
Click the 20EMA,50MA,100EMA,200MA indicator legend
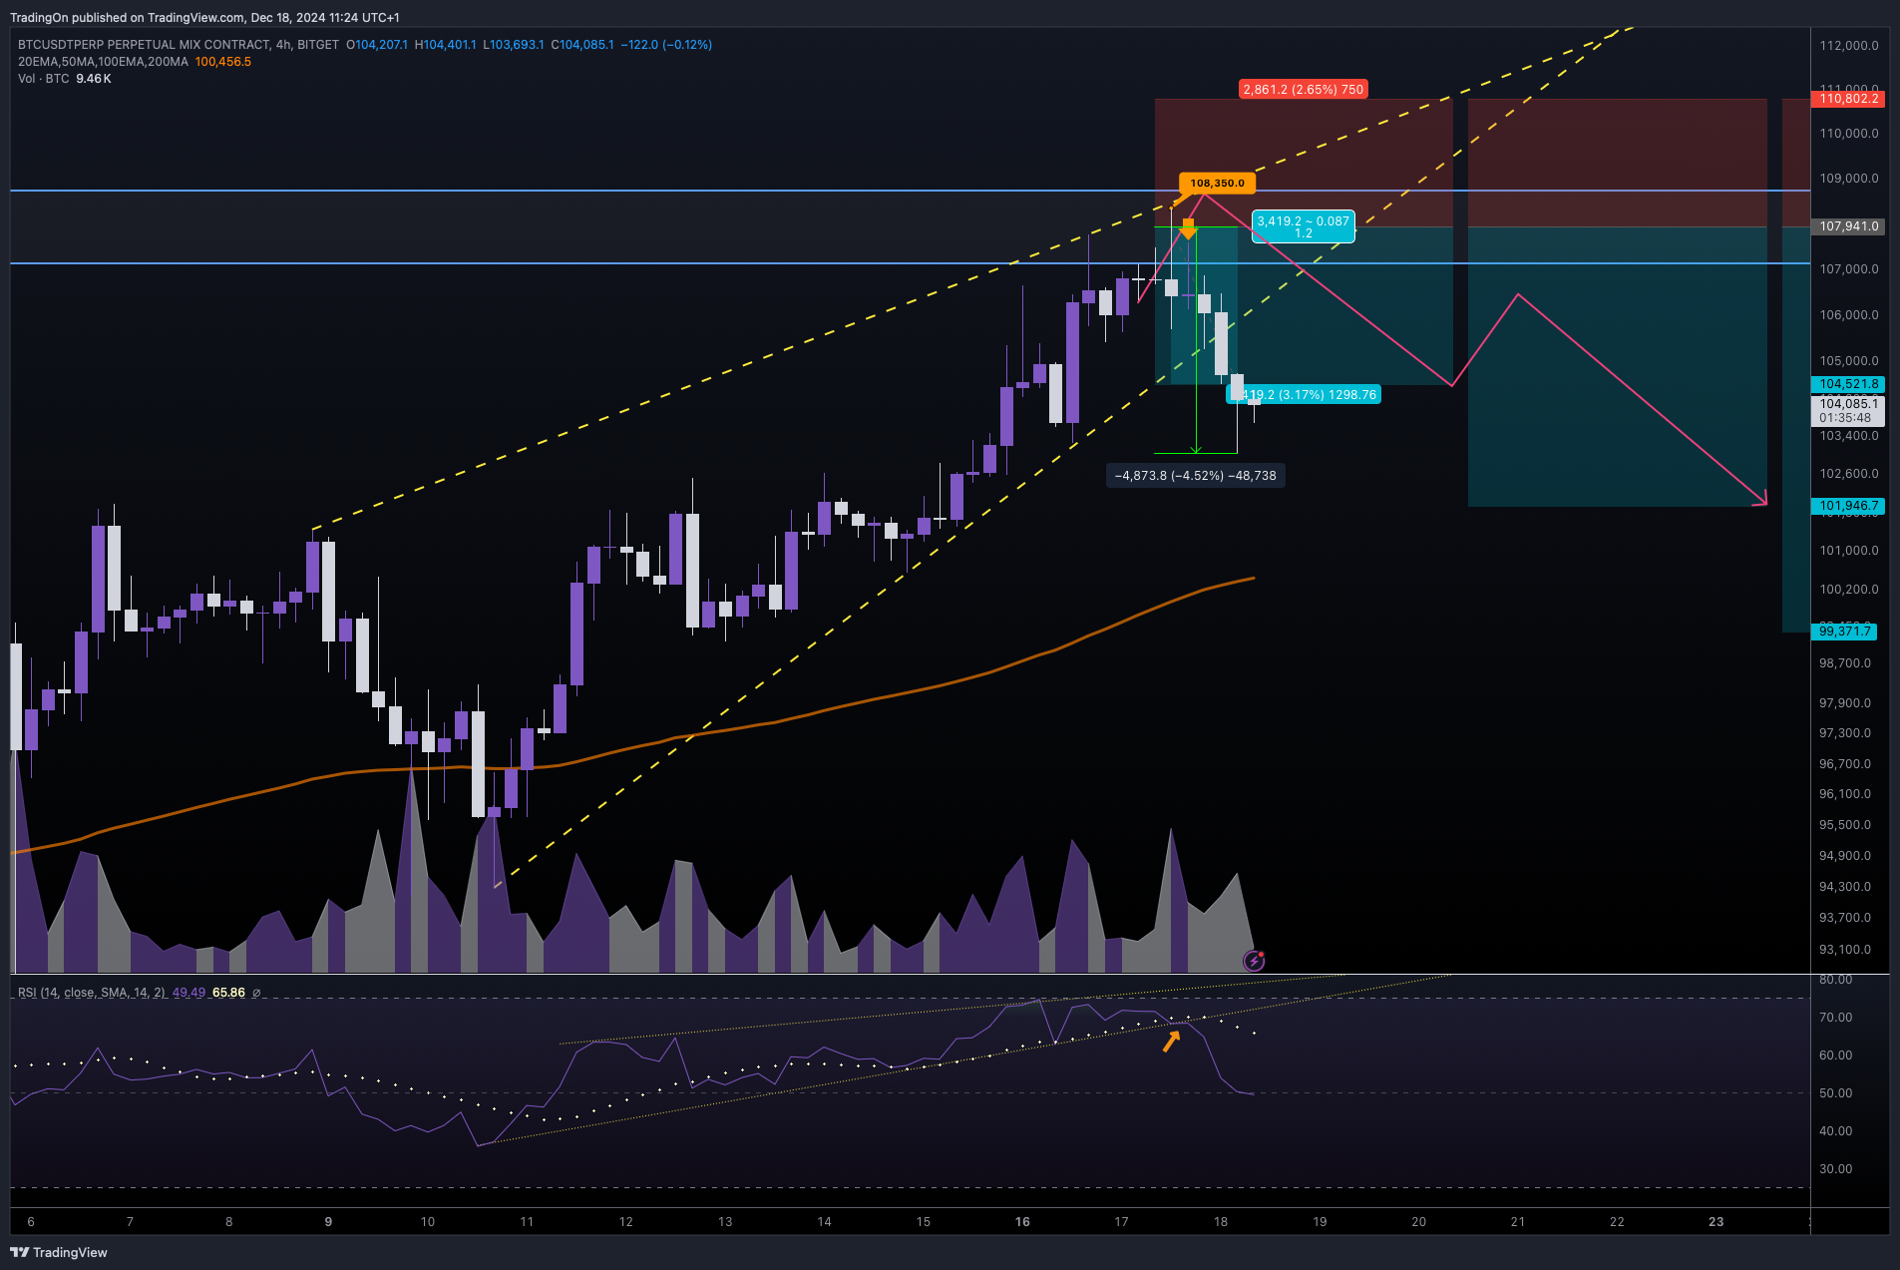[103, 62]
